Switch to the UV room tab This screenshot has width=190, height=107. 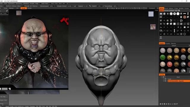[x=17, y=8]
